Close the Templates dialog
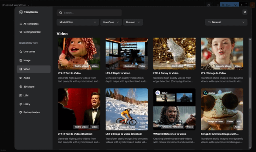The image size is (256, 152). tap(245, 12)
